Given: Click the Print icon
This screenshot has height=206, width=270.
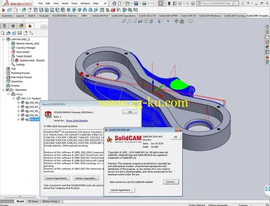Looking at the screenshot, I should click(x=144, y=3).
